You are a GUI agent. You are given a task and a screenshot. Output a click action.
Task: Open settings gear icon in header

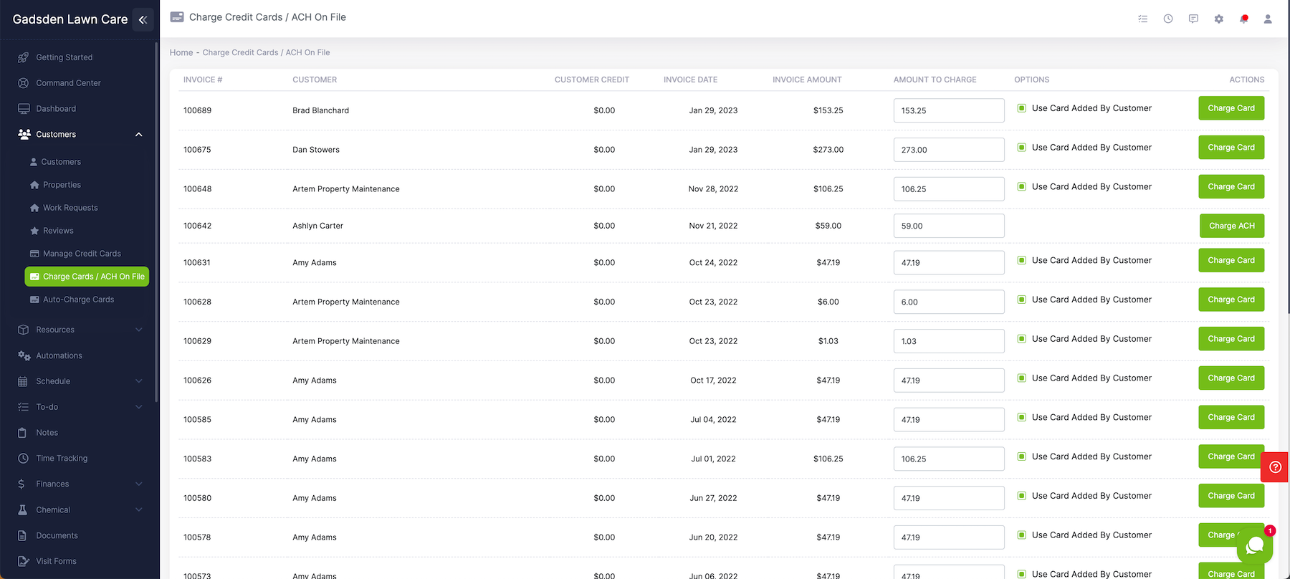(x=1218, y=19)
